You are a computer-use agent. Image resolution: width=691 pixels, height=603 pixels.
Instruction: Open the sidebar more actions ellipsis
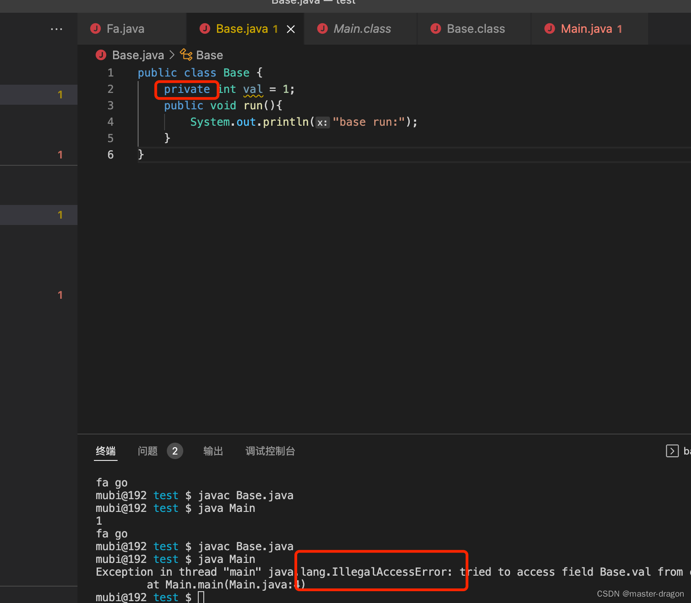57,29
